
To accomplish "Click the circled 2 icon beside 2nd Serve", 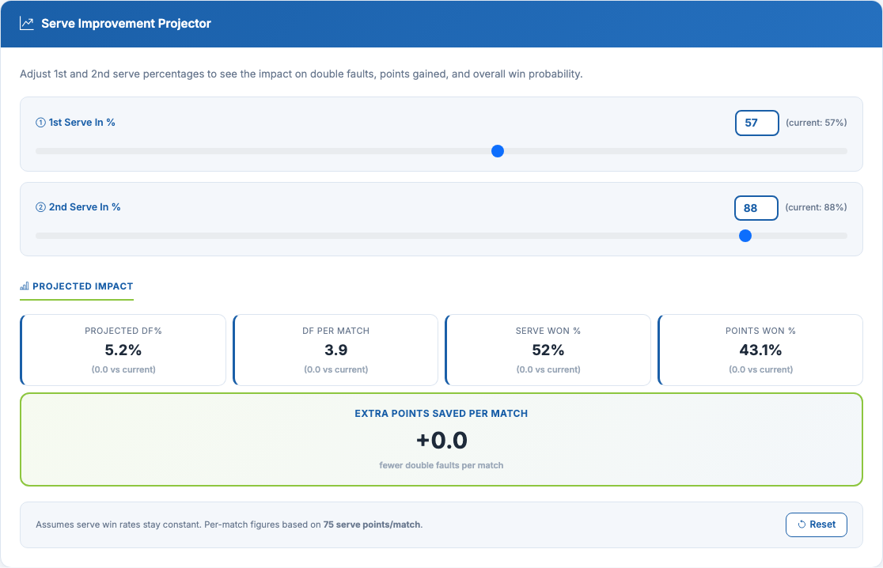I will (40, 207).
